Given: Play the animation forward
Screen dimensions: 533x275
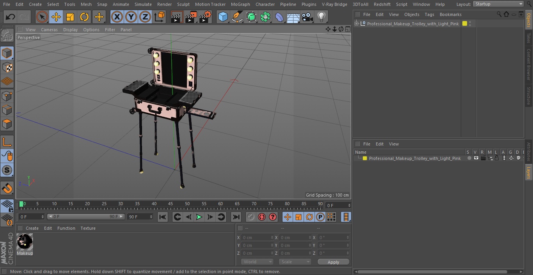Looking at the screenshot, I should [x=199, y=217].
